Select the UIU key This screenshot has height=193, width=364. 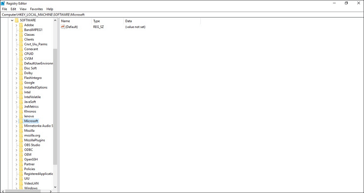coord(27,178)
